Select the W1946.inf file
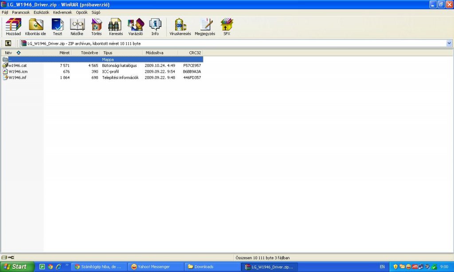Image resolution: width=454 pixels, height=272 pixels. pyautogui.click(x=15, y=78)
